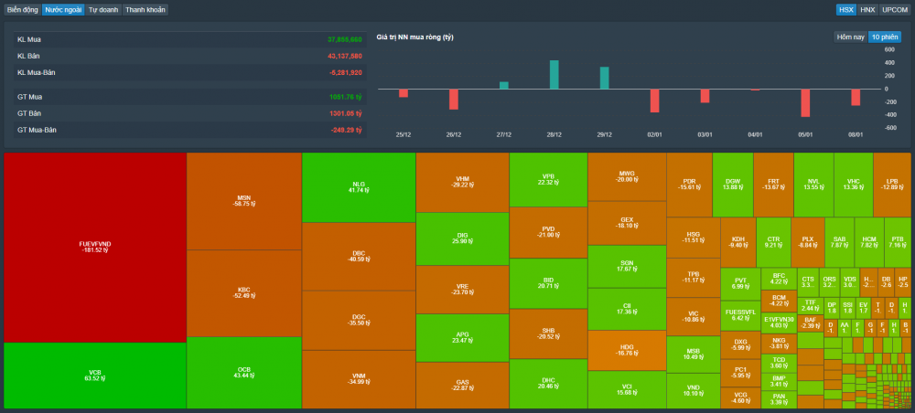Open the GAS -22.87 tỷ tile
The width and height of the screenshot is (915, 413).
463,385
